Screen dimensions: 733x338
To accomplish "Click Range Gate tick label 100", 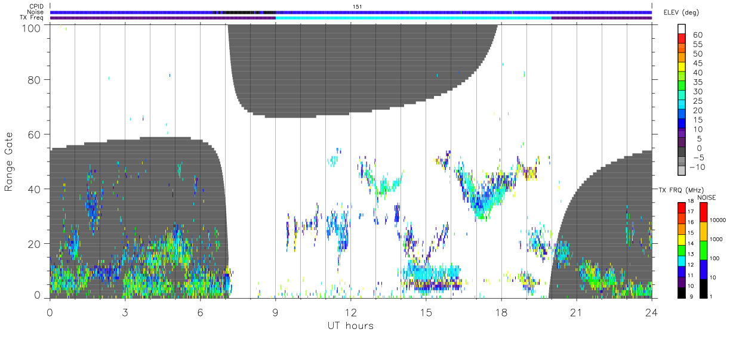I will (30, 27).
